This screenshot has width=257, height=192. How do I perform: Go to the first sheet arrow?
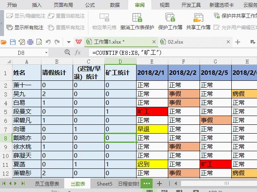pos(4,183)
